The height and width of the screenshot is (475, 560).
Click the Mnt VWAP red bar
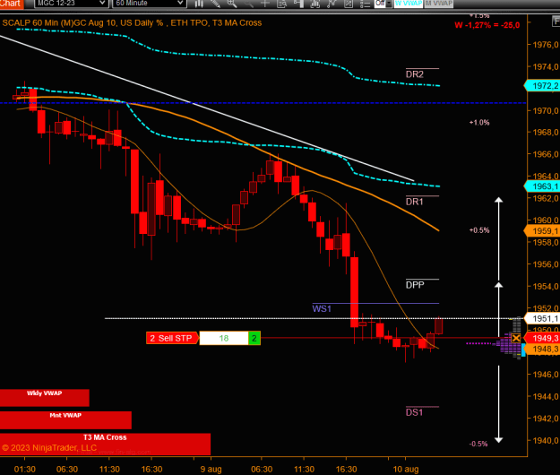coord(65,419)
